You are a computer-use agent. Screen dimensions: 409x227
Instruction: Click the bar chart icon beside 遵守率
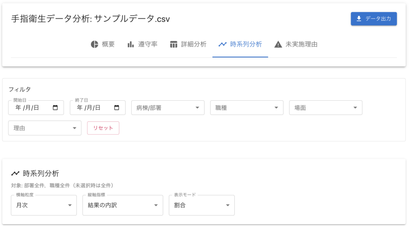tap(131, 44)
